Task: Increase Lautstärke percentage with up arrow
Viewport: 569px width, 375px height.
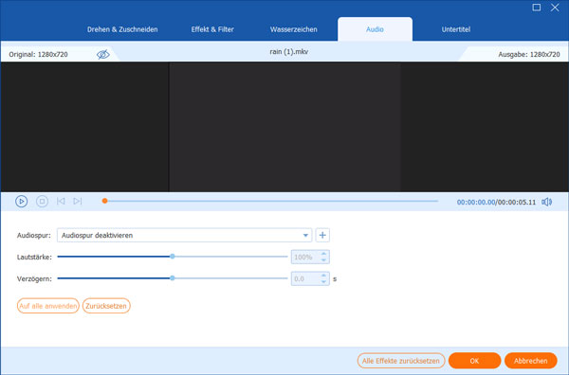Action: click(x=323, y=254)
